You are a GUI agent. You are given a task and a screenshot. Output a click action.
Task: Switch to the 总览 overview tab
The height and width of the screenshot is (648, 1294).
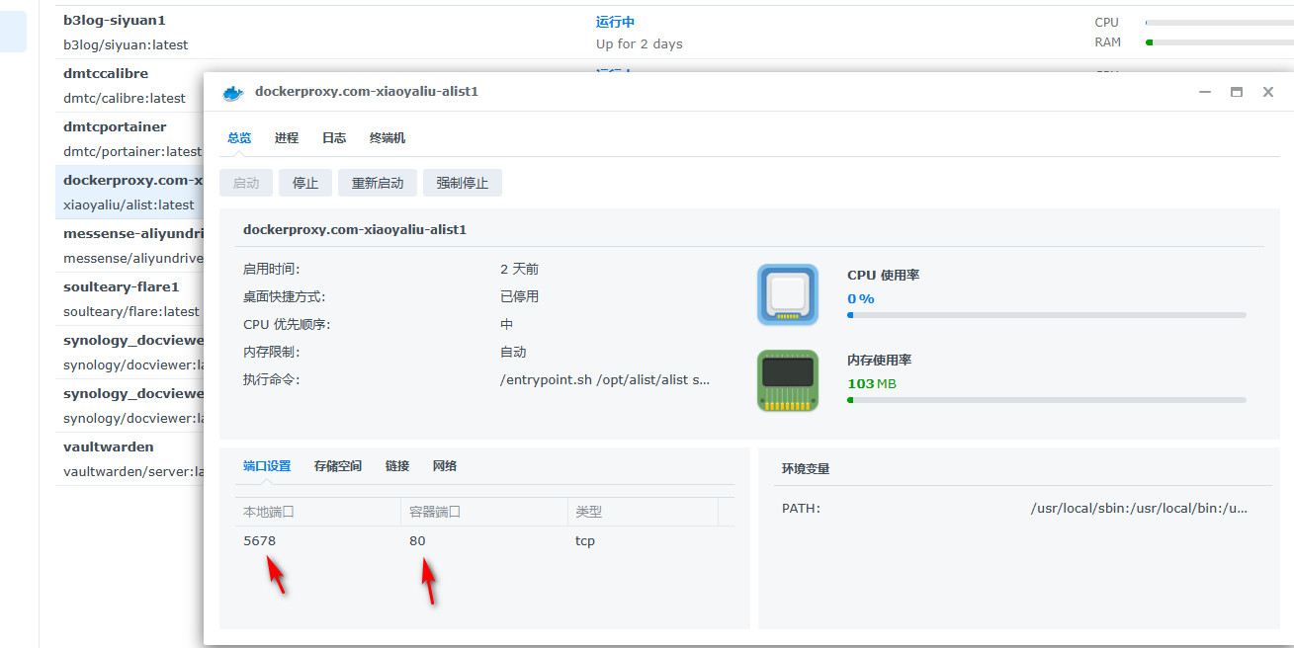click(239, 138)
